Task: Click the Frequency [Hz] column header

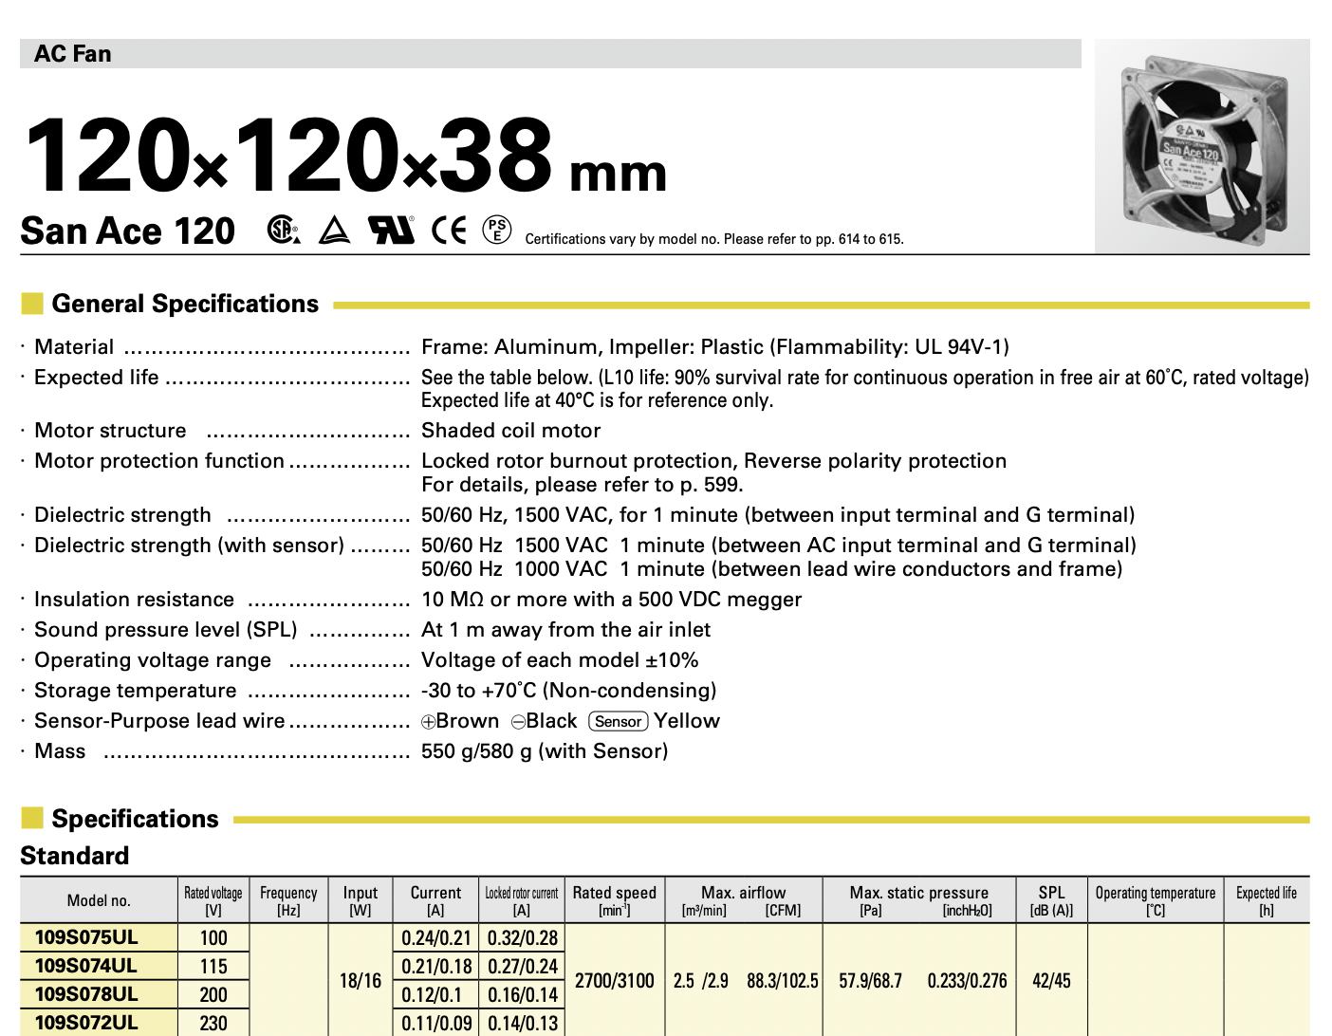Action: tap(288, 901)
